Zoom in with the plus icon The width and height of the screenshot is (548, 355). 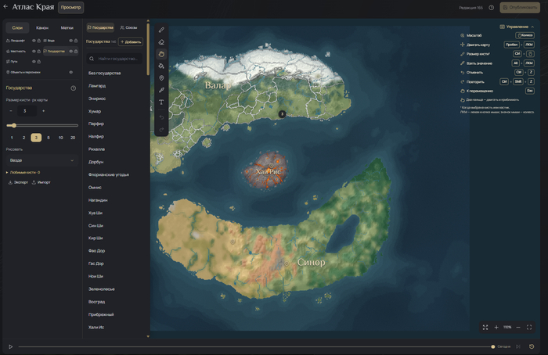496,327
